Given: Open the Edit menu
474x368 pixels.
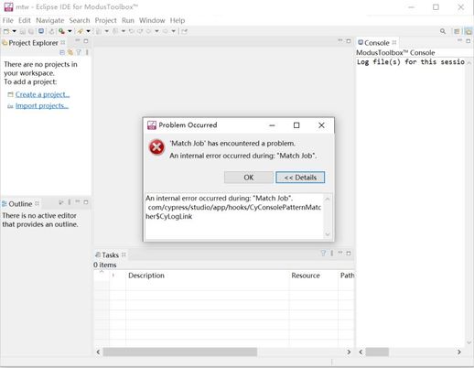Looking at the screenshot, I should [25, 20].
